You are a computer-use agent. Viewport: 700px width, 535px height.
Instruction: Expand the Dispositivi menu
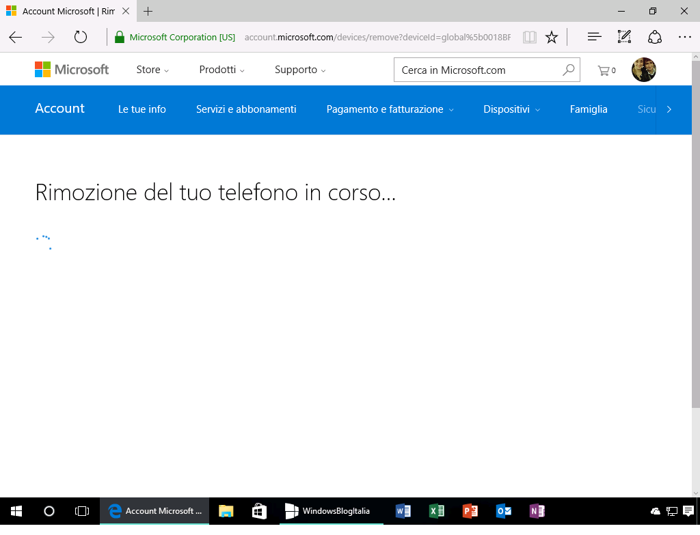point(511,109)
